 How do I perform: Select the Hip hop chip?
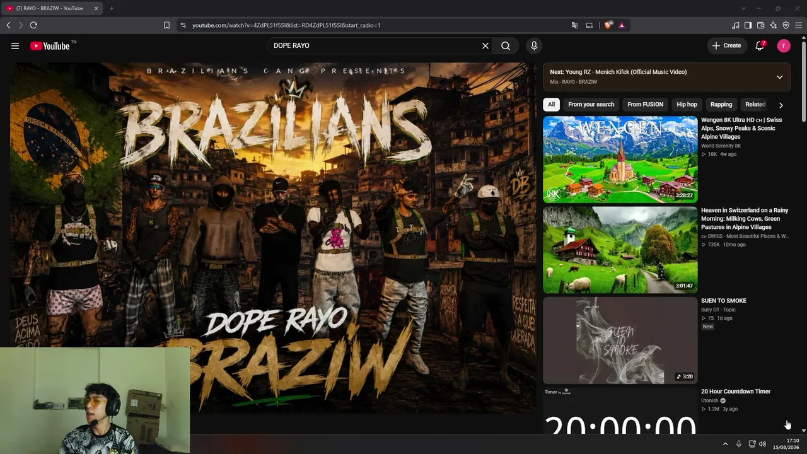pos(687,105)
